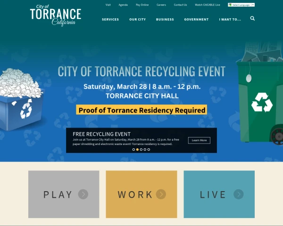Click the City of Torrance California logo
Image resolution: width=283 pixels, height=226 pixels.
56,16
